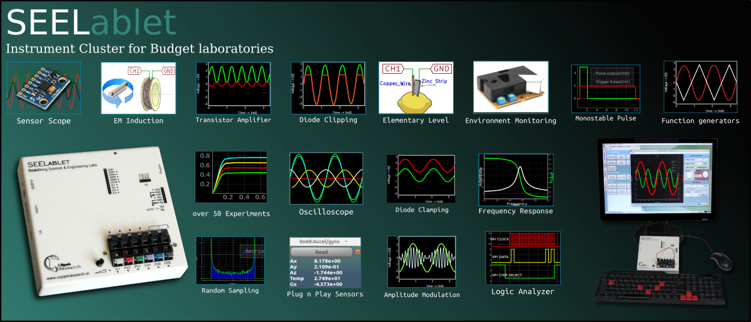Click www.csparkresearch.in printed on the device

tap(67, 275)
